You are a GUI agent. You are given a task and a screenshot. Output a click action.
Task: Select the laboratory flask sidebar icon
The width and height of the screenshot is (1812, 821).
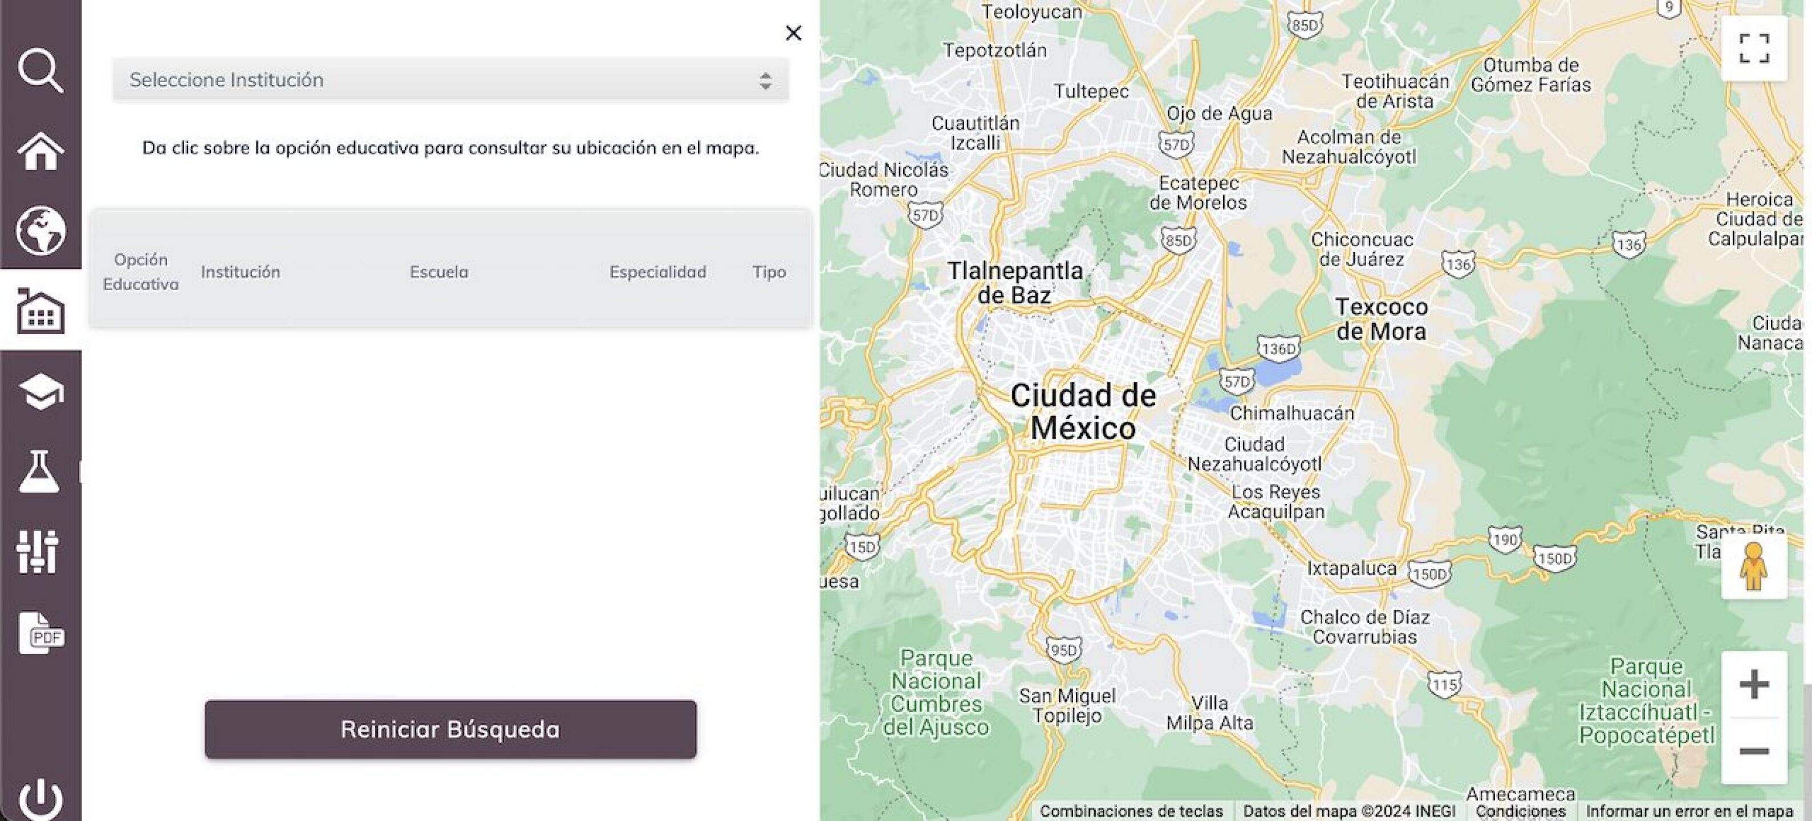coord(39,472)
